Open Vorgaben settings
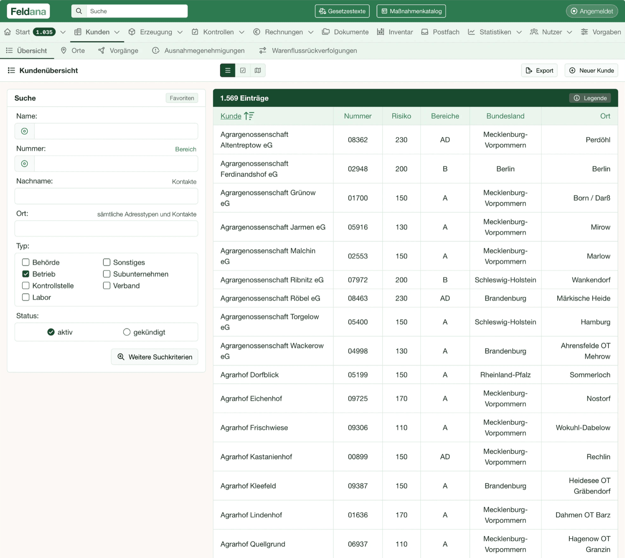 [x=601, y=32]
